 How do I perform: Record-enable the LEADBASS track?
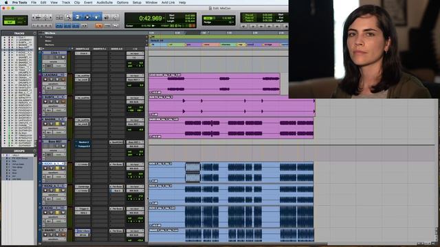pos(45,80)
